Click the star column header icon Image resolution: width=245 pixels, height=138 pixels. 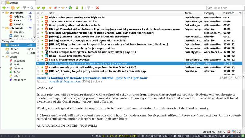38,13
